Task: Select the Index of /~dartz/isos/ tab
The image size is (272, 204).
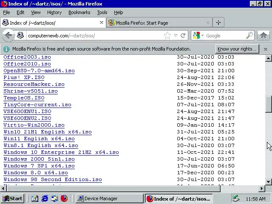Action: [53, 23]
